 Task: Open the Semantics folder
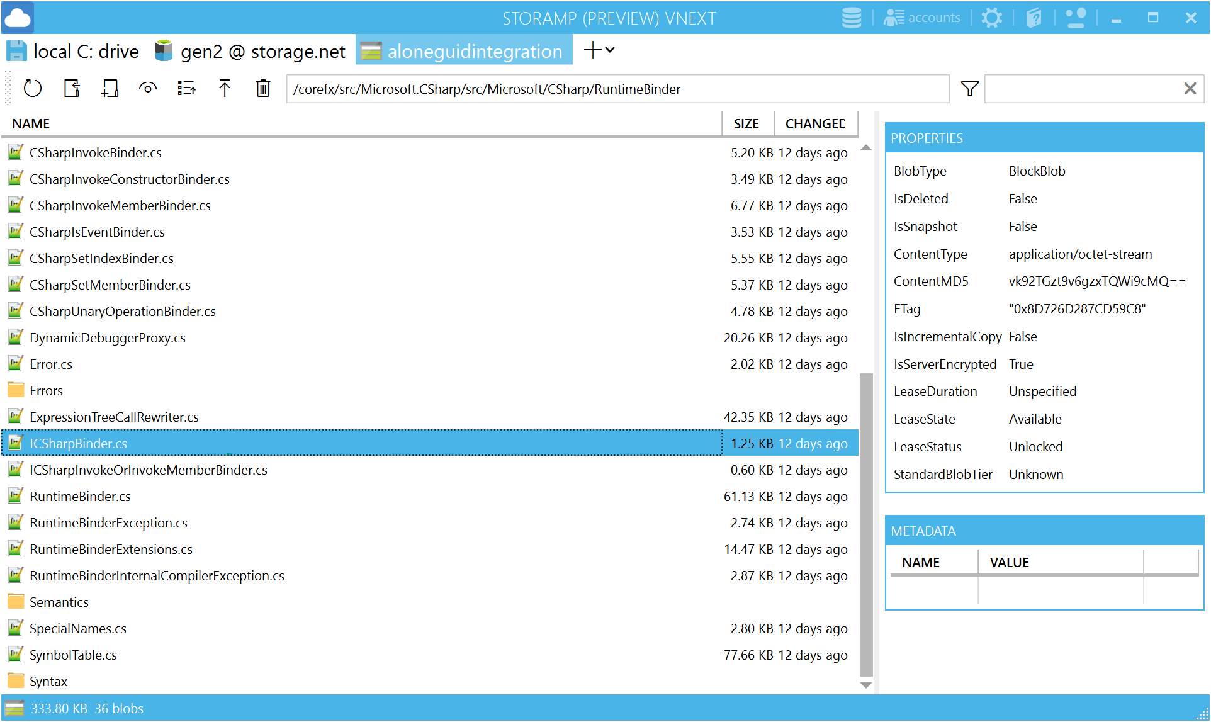[x=59, y=602]
